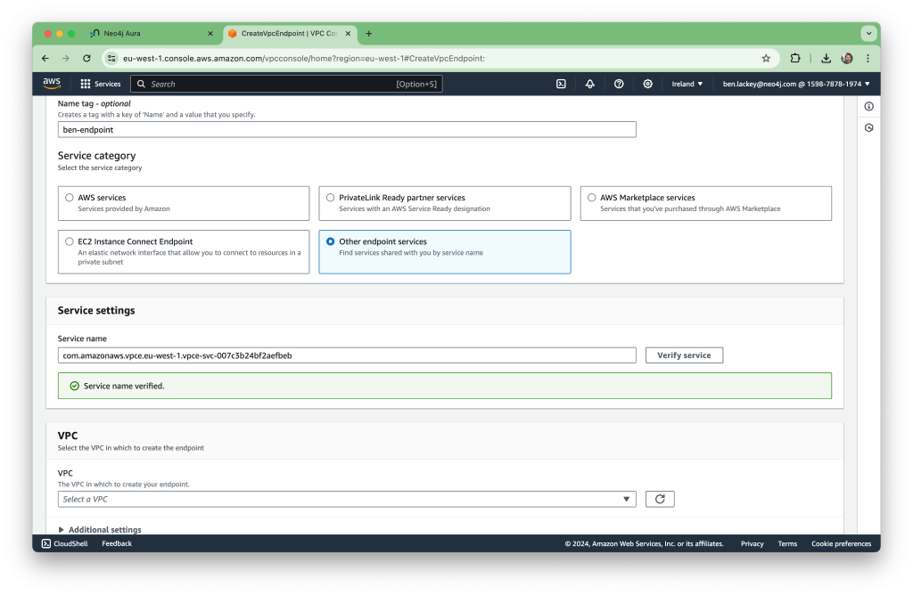Image resolution: width=913 pixels, height=595 pixels.
Task: Open the notifications bell
Action: click(589, 84)
